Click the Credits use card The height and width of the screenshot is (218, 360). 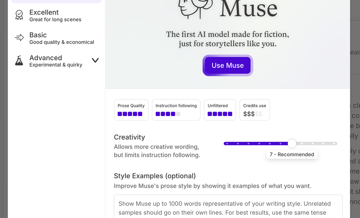coord(255,110)
